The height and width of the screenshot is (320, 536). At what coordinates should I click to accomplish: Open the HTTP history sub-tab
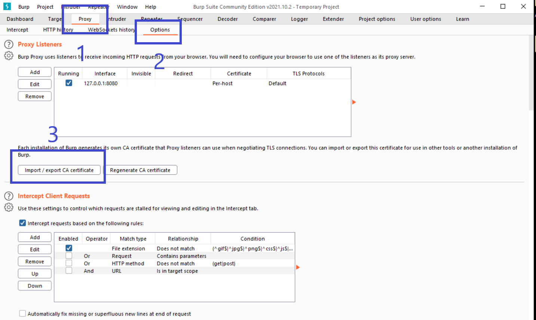click(58, 30)
